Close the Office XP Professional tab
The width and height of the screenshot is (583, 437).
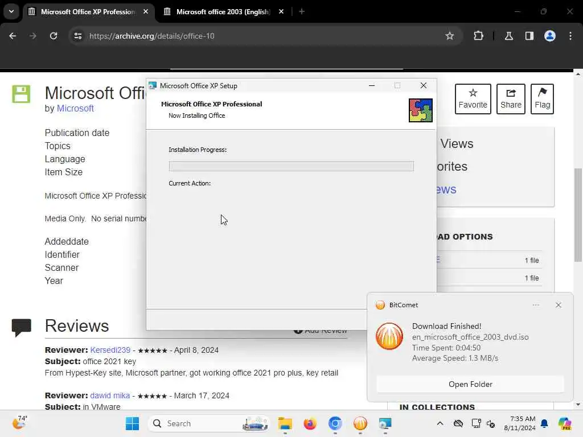point(146,12)
